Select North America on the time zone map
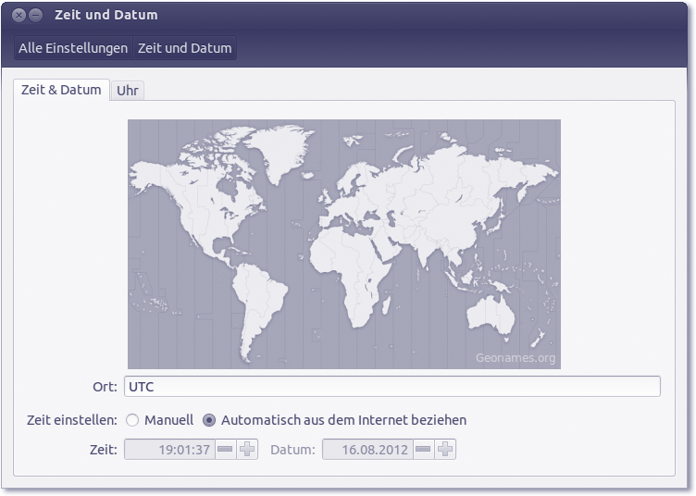This screenshot has width=696, height=496. 213,199
